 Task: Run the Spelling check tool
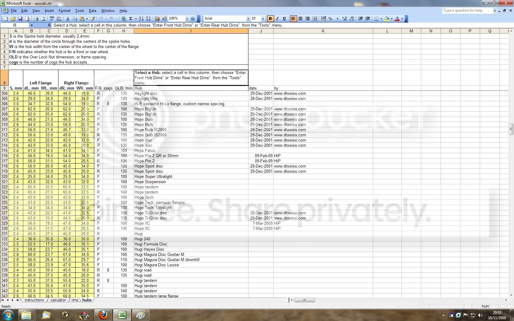coord(52,19)
